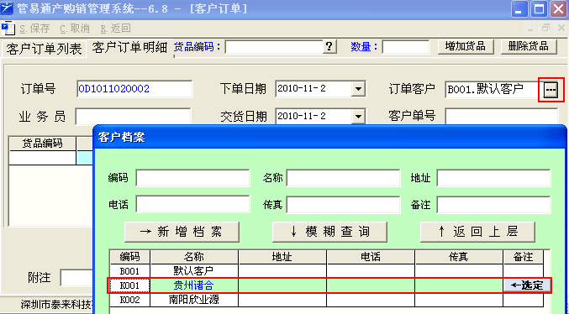Screen dimensions: 569x314
Task: Click 电话 column header in customer table
Action: [371, 257]
